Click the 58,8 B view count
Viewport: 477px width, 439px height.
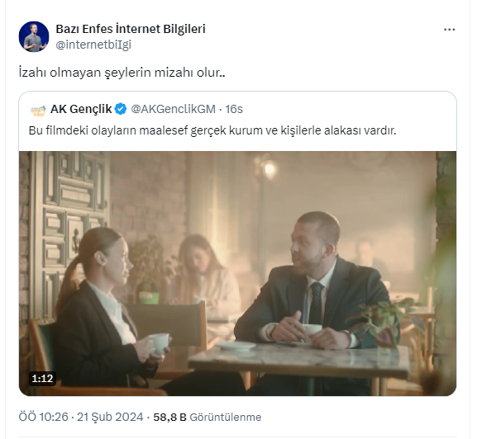click(x=169, y=418)
